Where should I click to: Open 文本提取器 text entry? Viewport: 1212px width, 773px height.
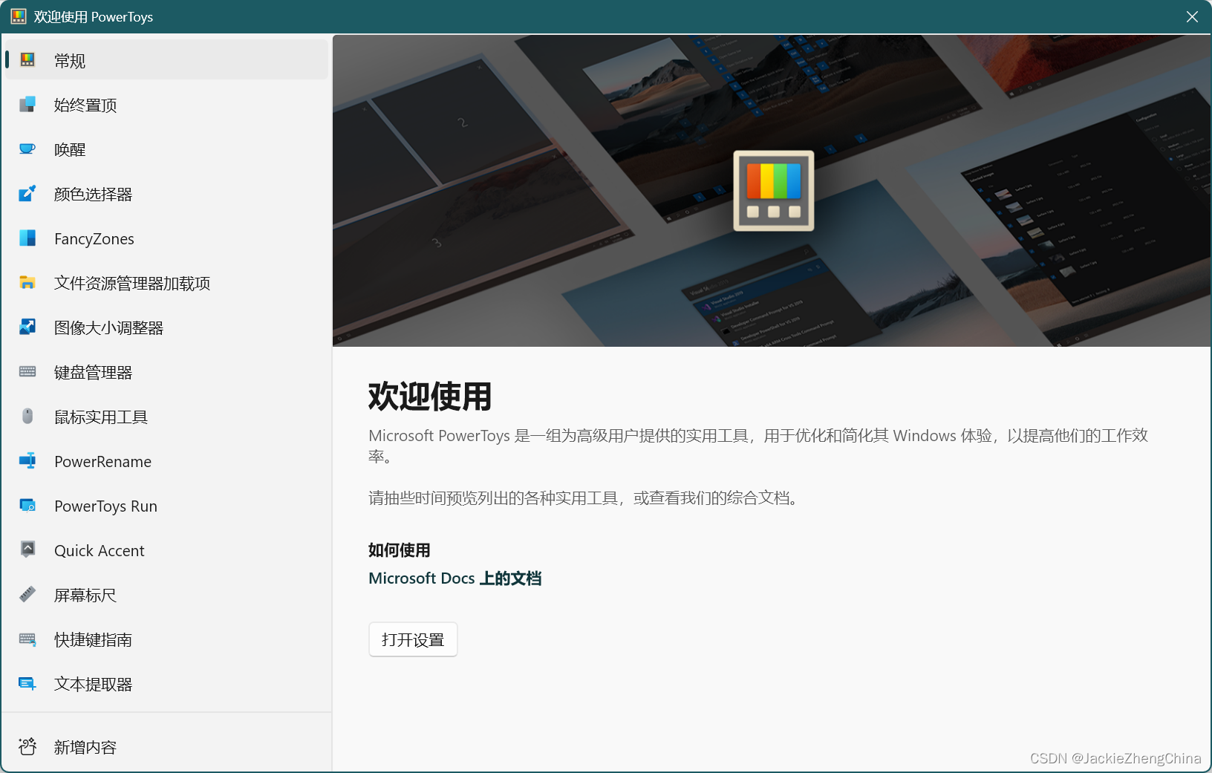tap(94, 685)
